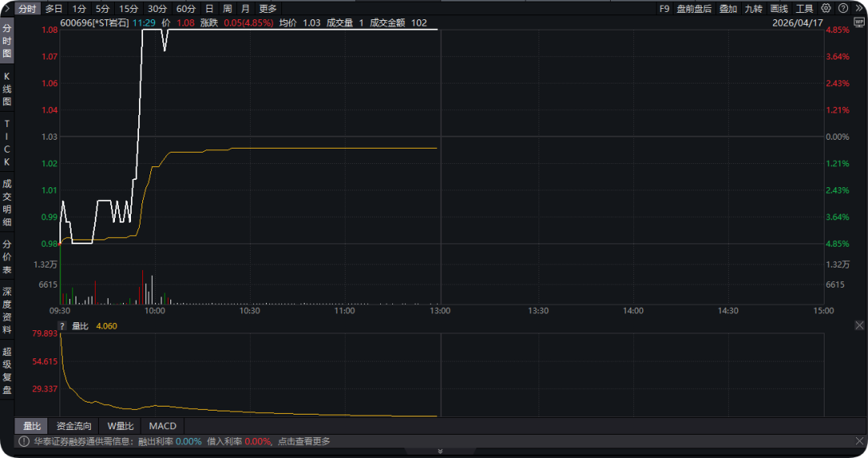Toggle the 九转 indicator

pyautogui.click(x=753, y=8)
